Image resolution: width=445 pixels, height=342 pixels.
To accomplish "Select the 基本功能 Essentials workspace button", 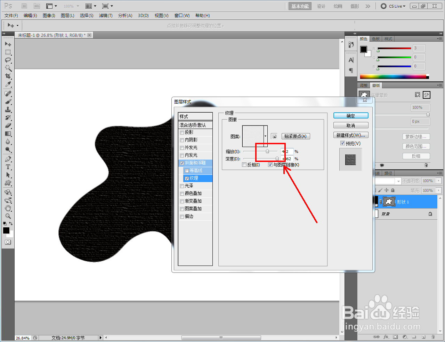I will [x=300, y=6].
